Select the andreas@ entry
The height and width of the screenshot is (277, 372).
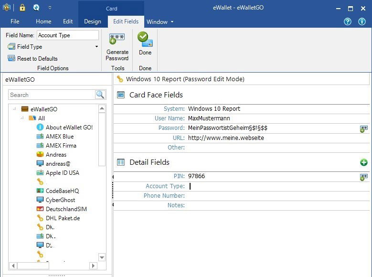58,163
